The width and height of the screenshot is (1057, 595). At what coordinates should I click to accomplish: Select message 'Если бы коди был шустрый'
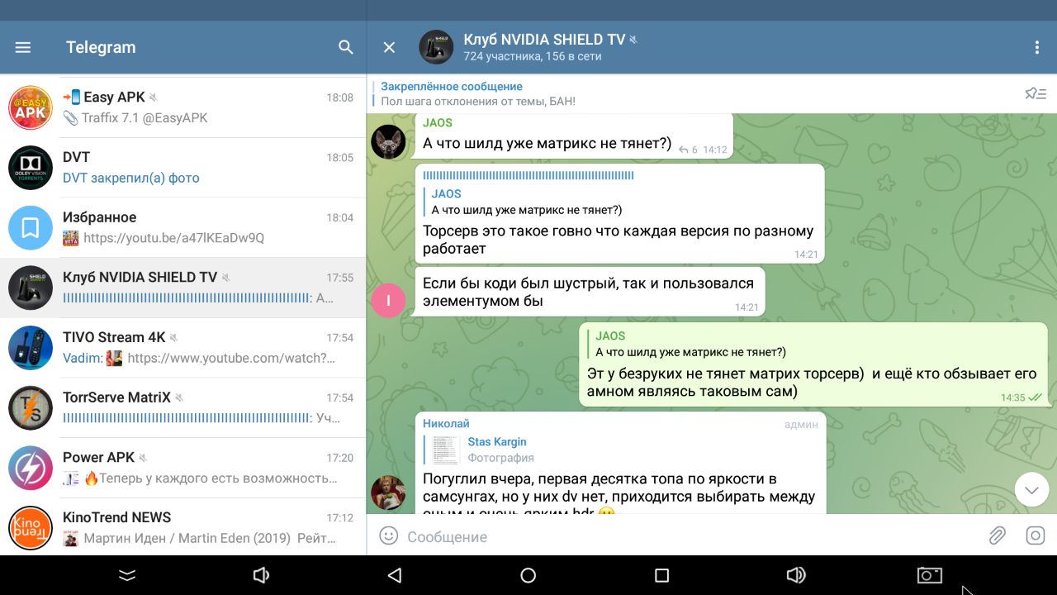(x=590, y=292)
